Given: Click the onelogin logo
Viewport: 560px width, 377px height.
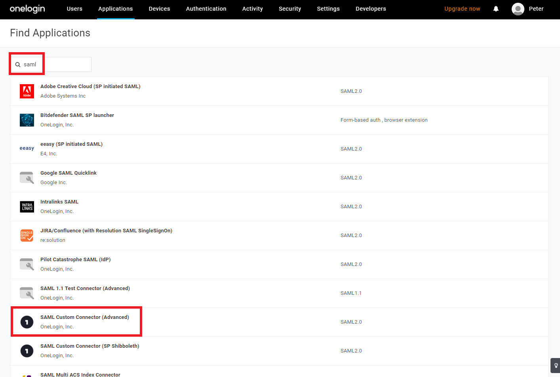Looking at the screenshot, I should tap(27, 9).
